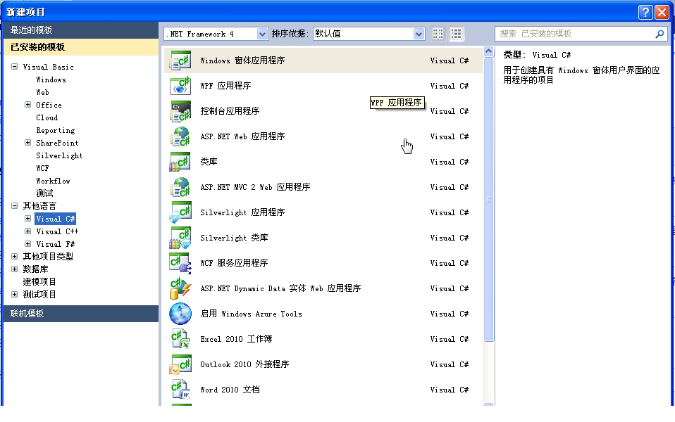The image size is (675, 422).
Task: Click the 控制台应用程序 template name text
Action: 230,111
